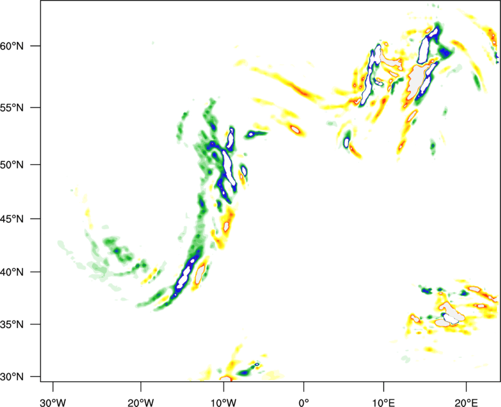
Task: Click the 40°N latitude label
Action: 12,272
